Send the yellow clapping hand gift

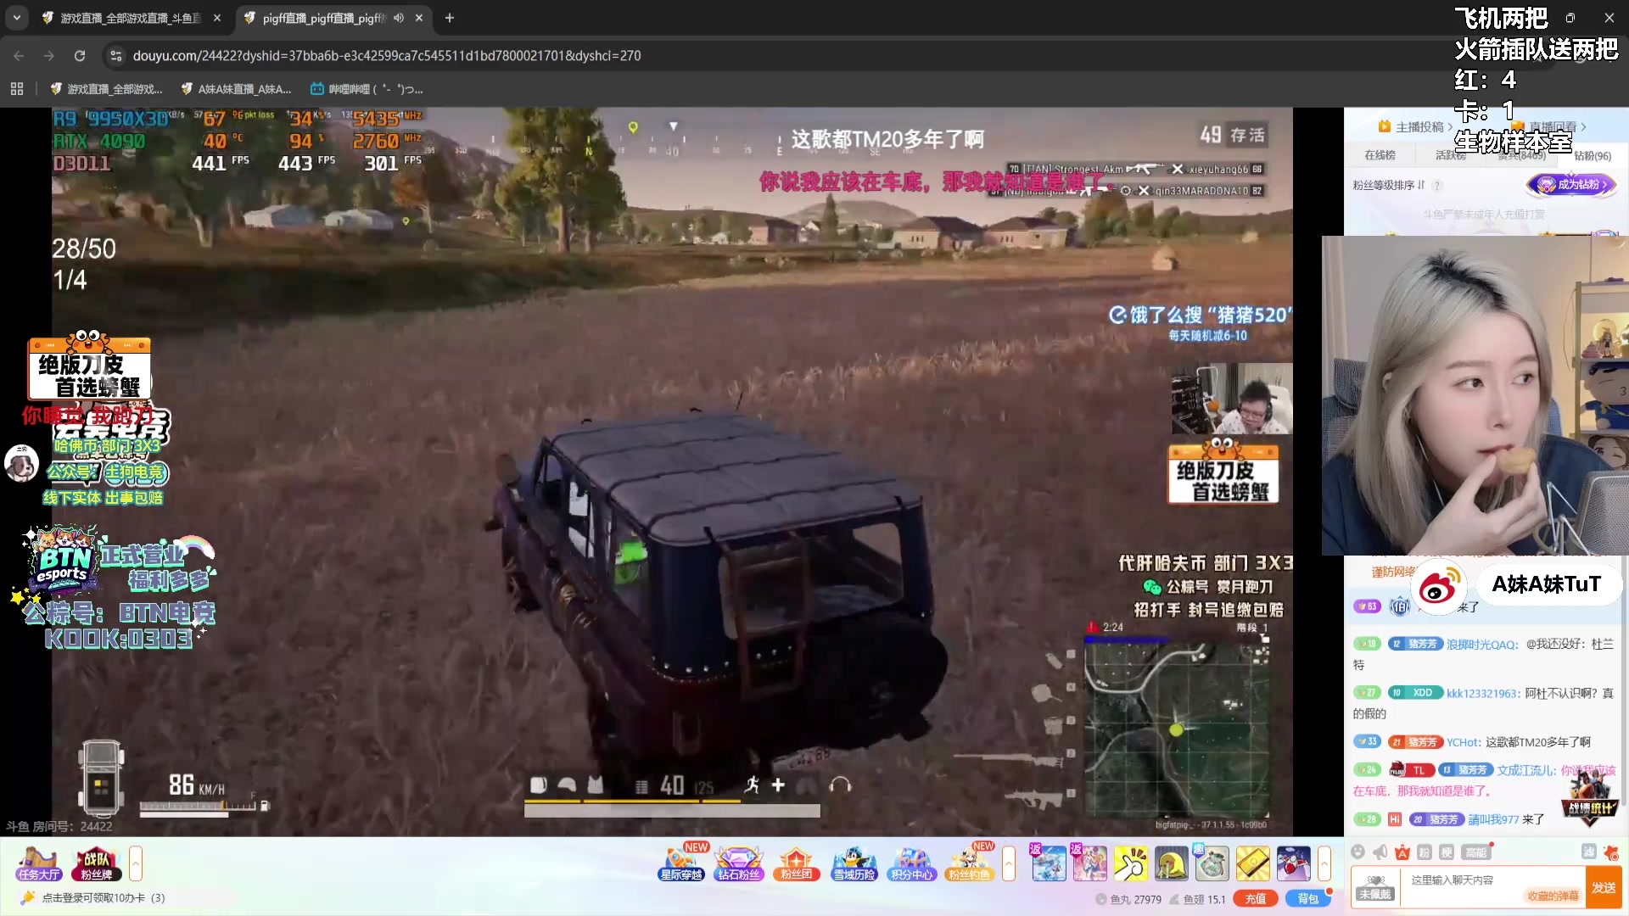coord(1131,864)
